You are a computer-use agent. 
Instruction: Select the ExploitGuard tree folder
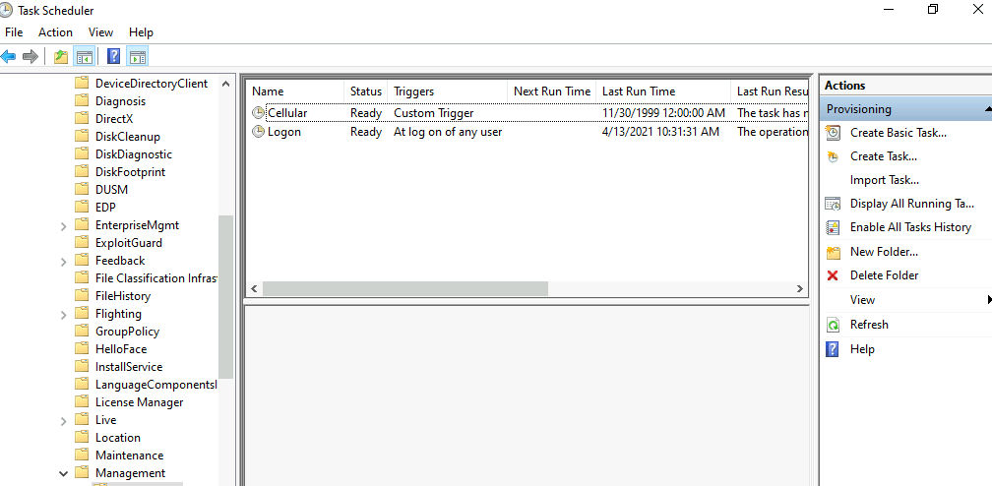128,243
